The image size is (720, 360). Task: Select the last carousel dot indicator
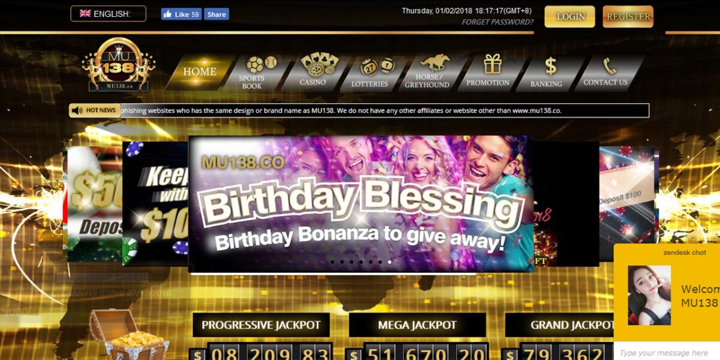click(389, 262)
